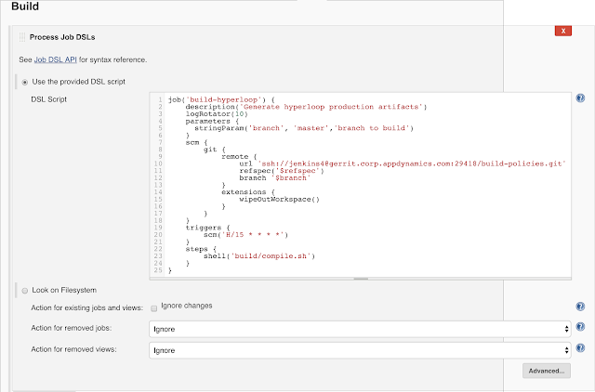This screenshot has width=595, height=392.
Task: Open help for the DSL Script field
Action: coord(580,98)
